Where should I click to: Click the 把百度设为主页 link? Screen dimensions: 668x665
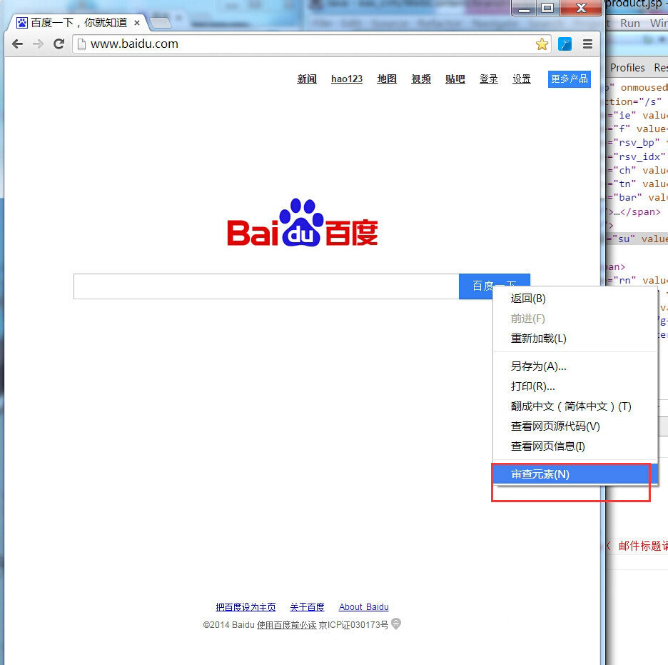pos(246,606)
